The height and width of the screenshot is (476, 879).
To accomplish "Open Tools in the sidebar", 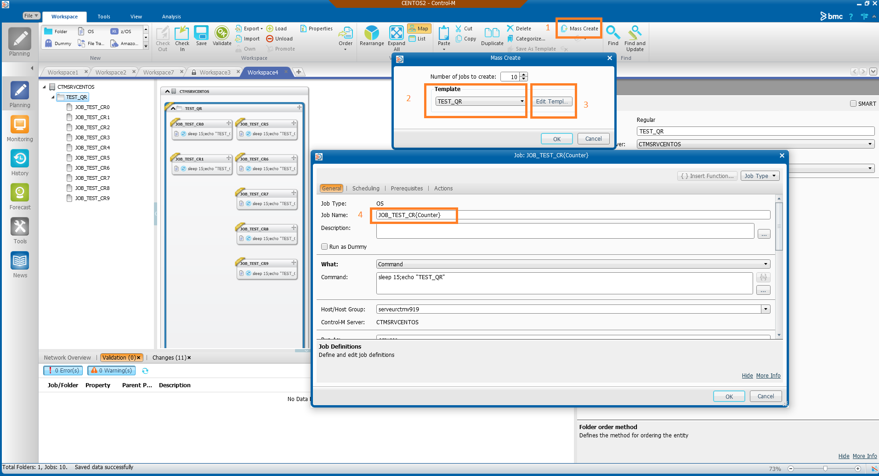I will click(x=20, y=230).
